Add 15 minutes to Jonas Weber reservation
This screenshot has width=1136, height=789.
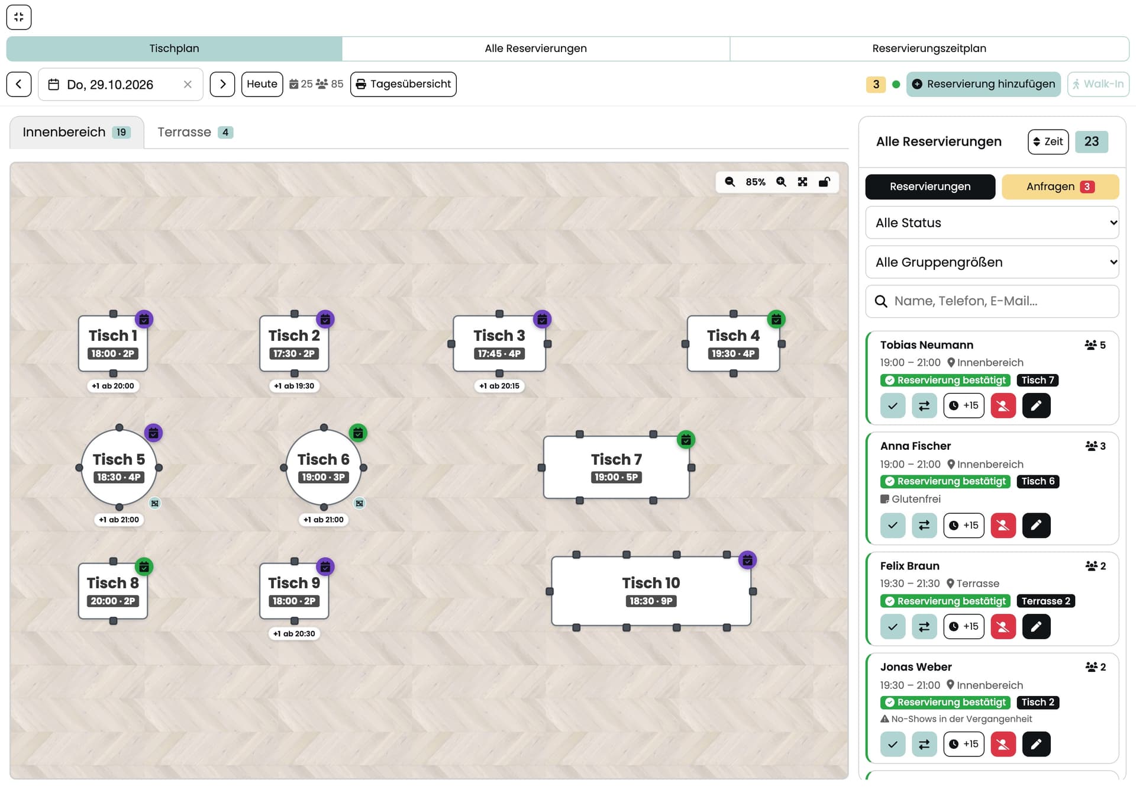click(964, 744)
